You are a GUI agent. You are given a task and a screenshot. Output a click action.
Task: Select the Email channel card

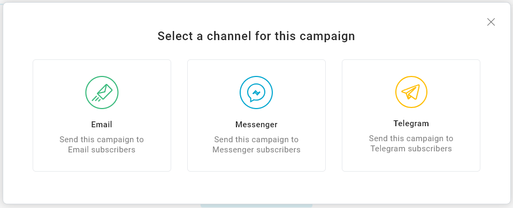click(x=102, y=115)
